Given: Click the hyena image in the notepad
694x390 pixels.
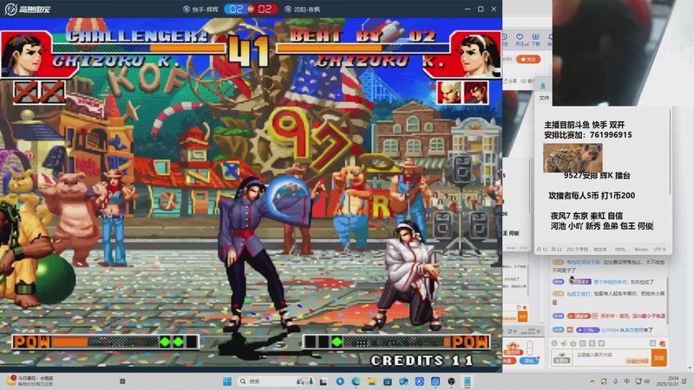Looking at the screenshot, I should pos(573,158).
